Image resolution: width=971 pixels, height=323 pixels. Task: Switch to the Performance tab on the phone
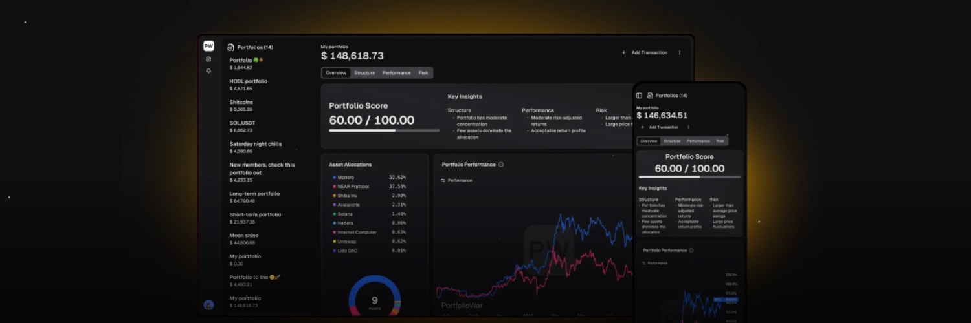point(698,141)
